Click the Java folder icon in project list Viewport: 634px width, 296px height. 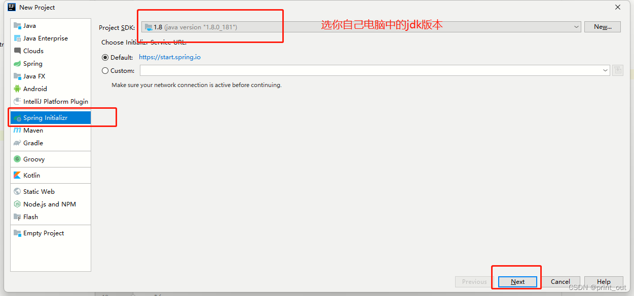click(x=17, y=26)
